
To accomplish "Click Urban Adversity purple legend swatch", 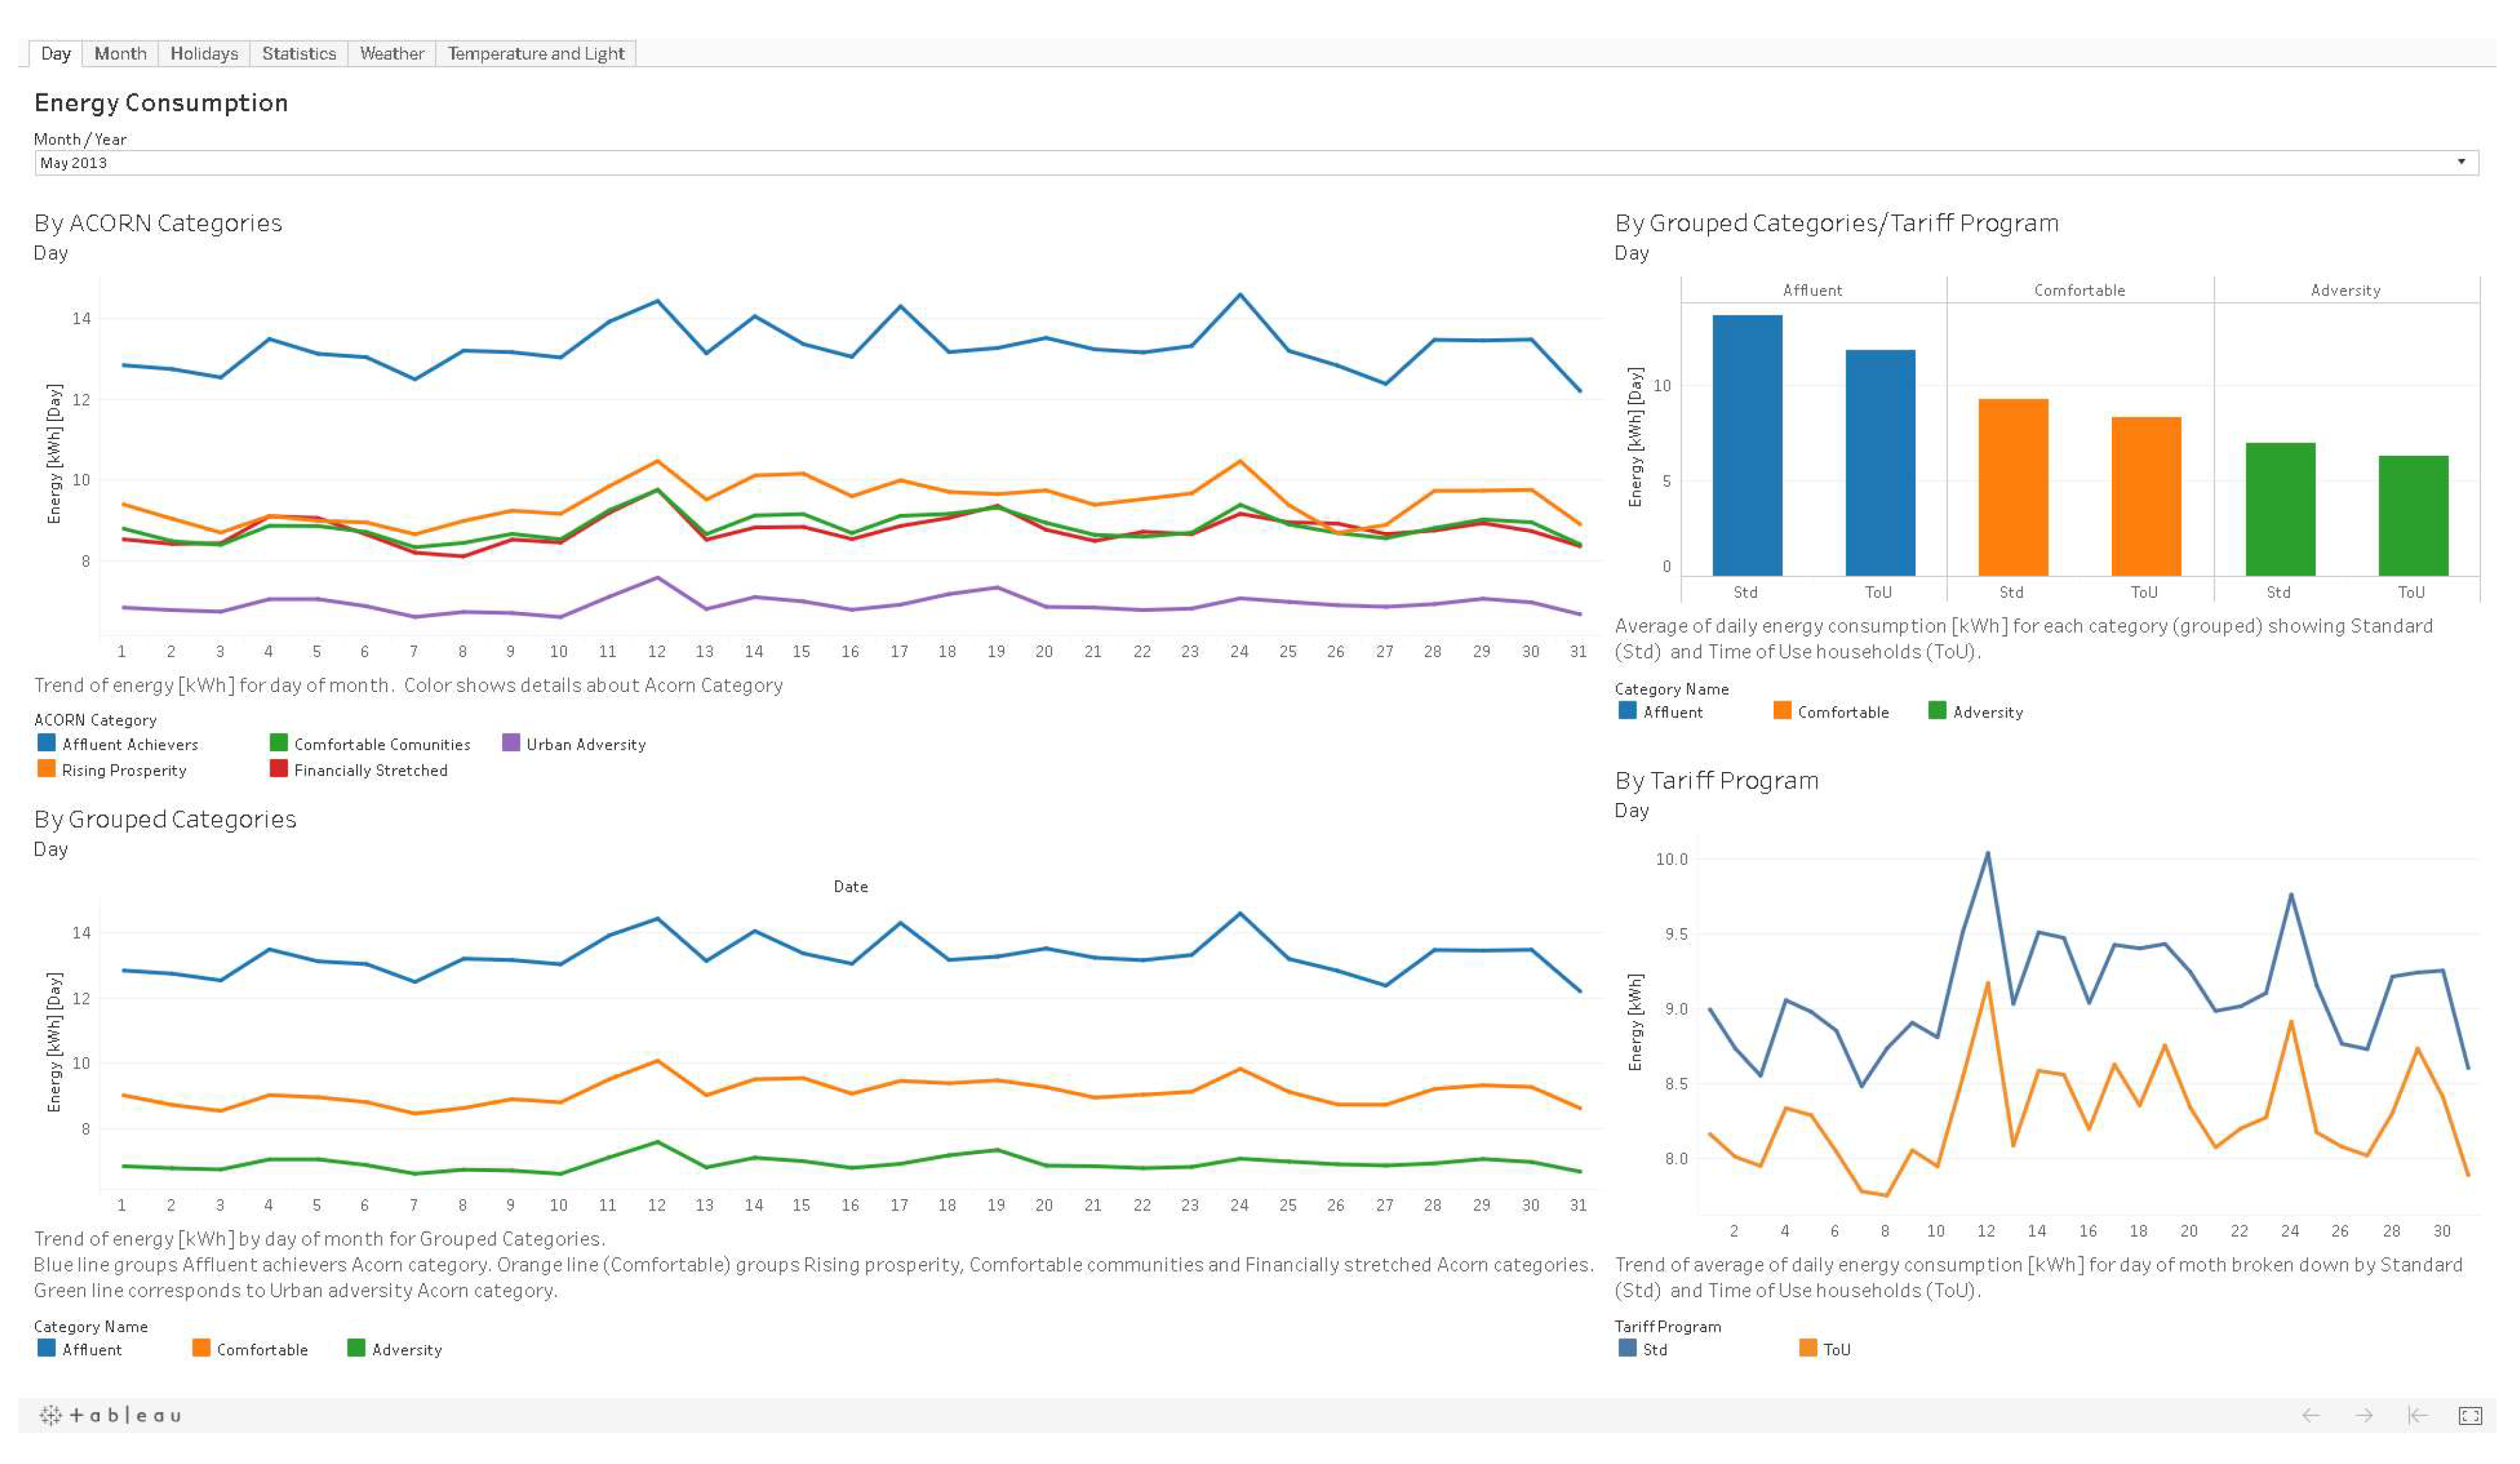I will tap(510, 742).
